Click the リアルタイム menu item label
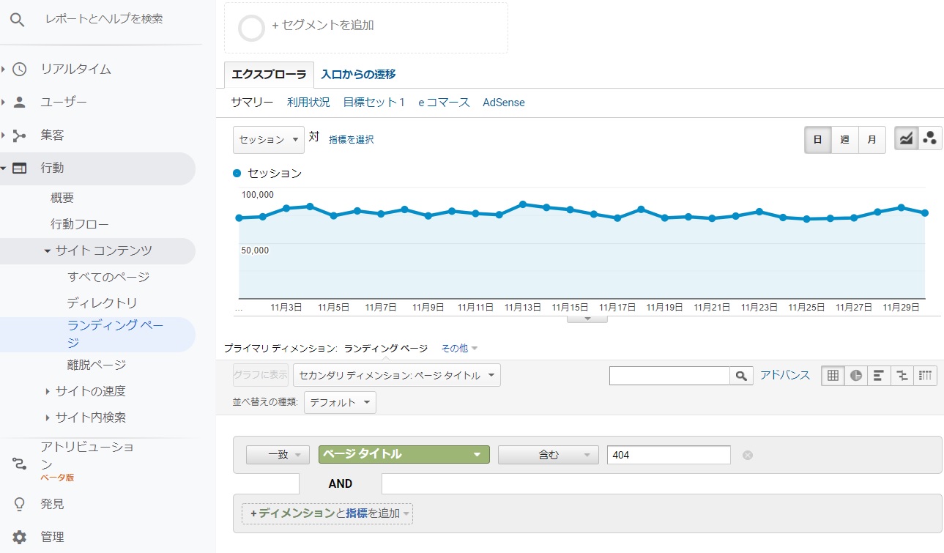Image resolution: width=944 pixels, height=553 pixels. pyautogui.click(x=76, y=70)
